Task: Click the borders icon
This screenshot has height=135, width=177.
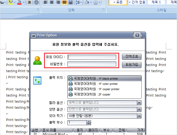Action: pos(96,2)
